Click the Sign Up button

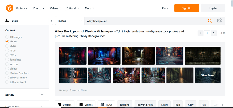click(x=187, y=8)
